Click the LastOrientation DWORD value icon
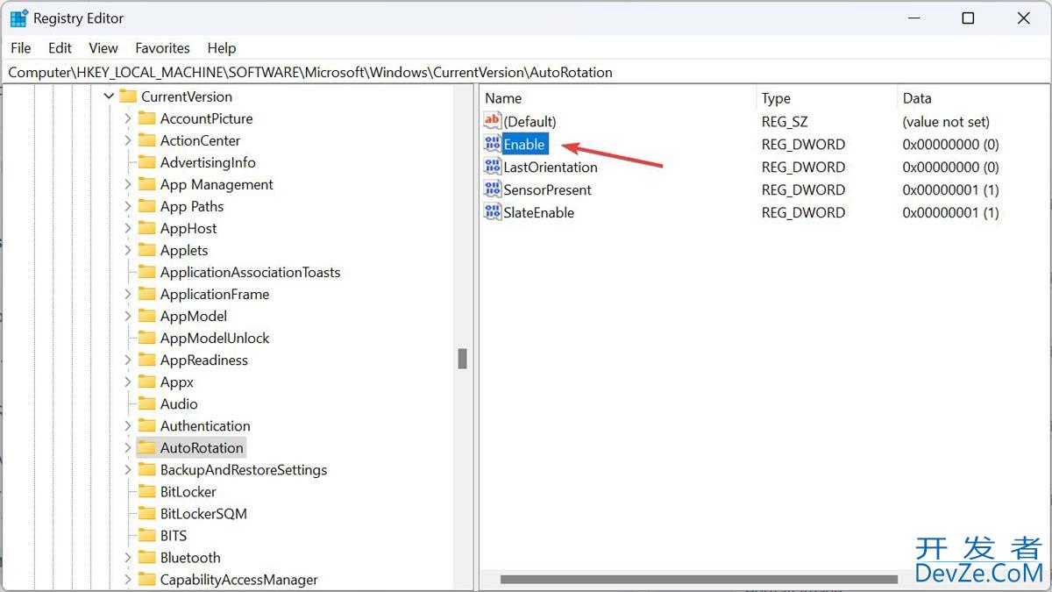 click(x=493, y=167)
